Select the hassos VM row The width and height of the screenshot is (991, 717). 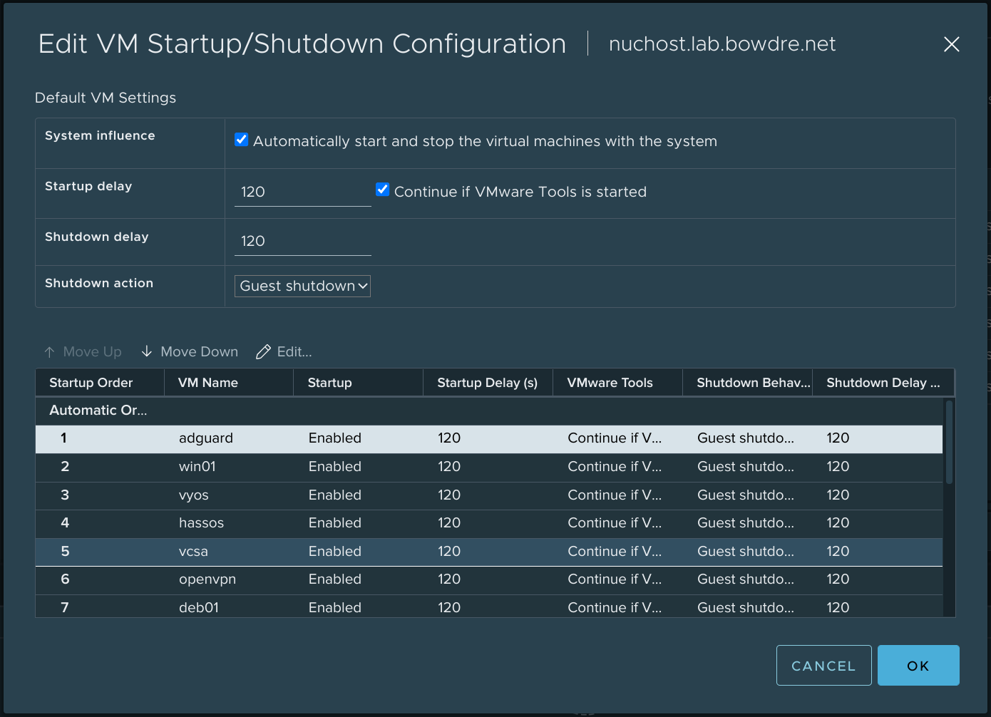(x=489, y=524)
